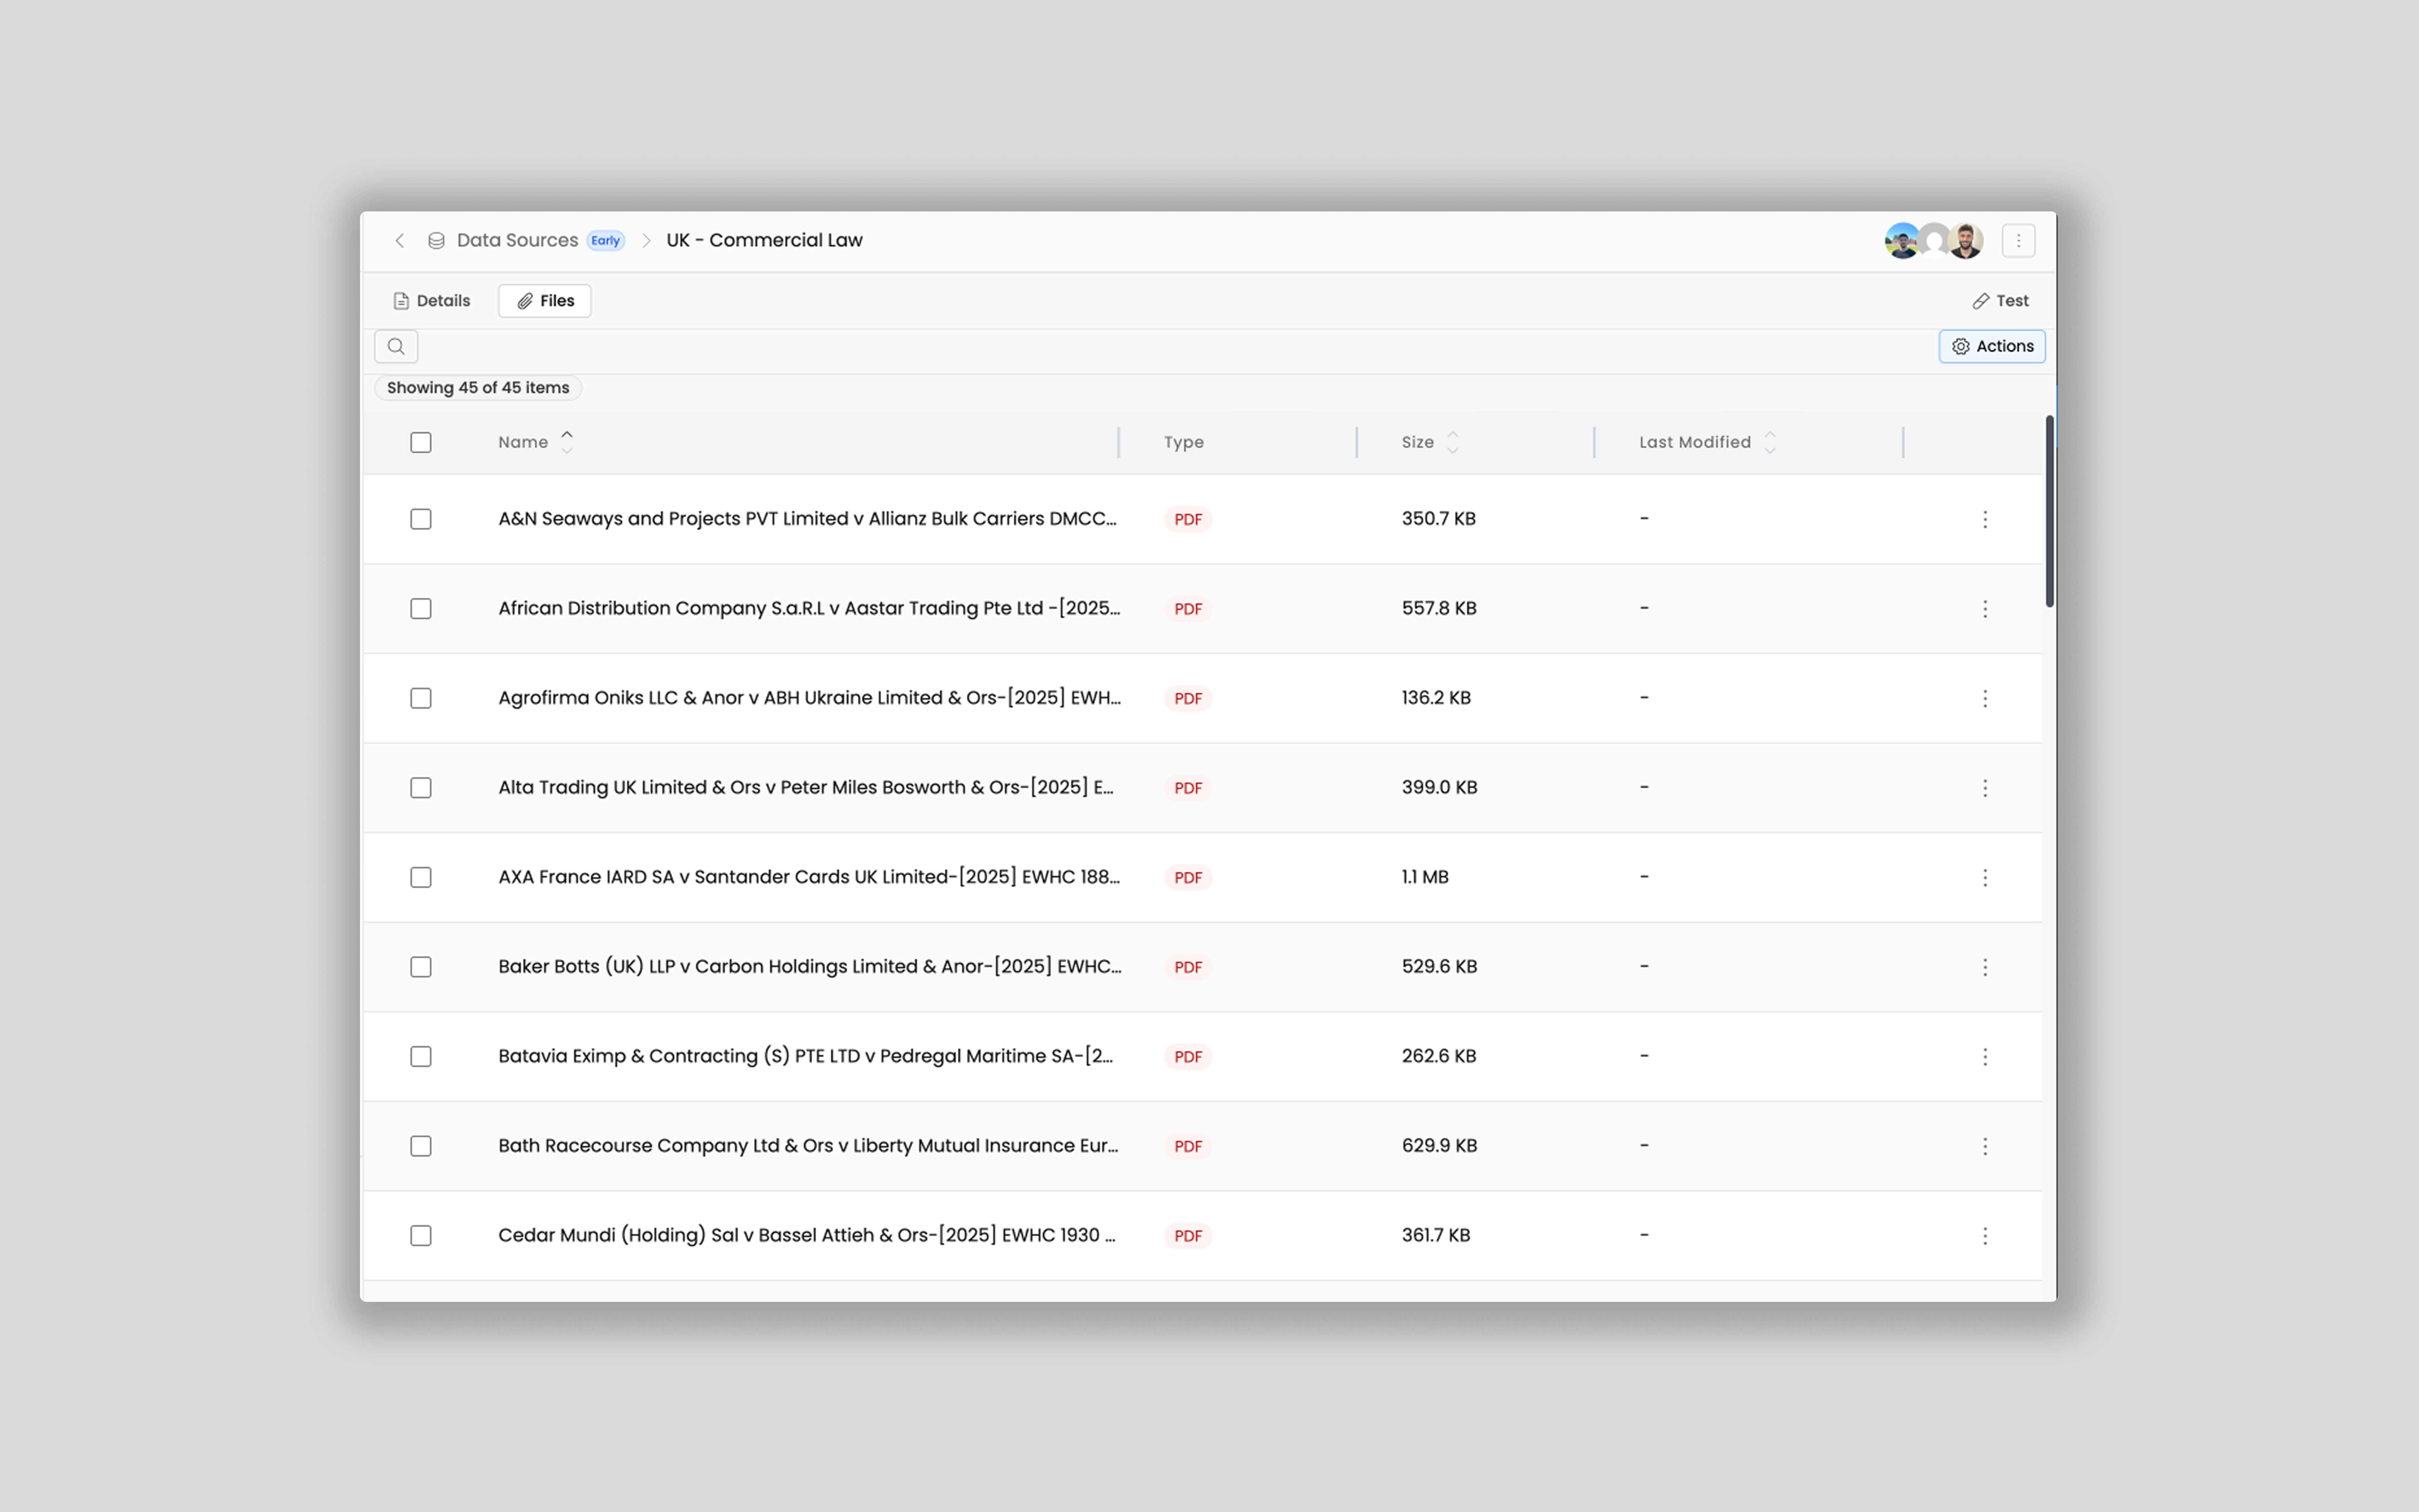The width and height of the screenshot is (2419, 1512).
Task: Go to Data Sources breadcrumb link
Action: coord(517,240)
